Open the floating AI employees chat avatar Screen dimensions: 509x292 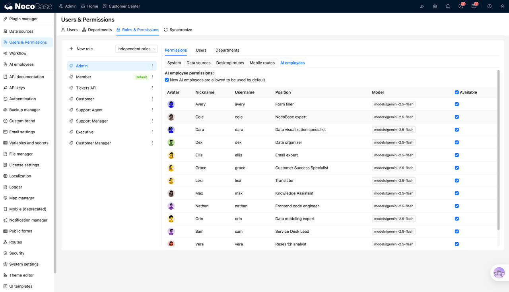[499, 273]
